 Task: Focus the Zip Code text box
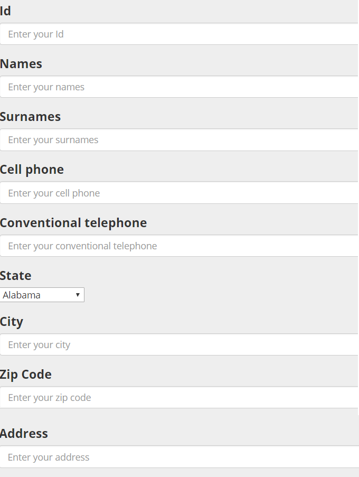tap(179, 398)
